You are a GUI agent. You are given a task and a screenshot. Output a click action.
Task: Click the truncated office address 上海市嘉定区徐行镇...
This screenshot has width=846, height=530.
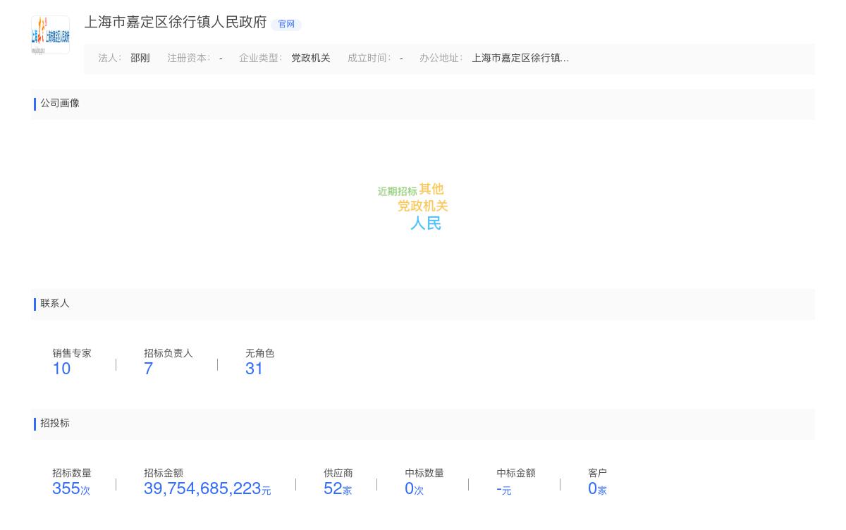(x=520, y=58)
